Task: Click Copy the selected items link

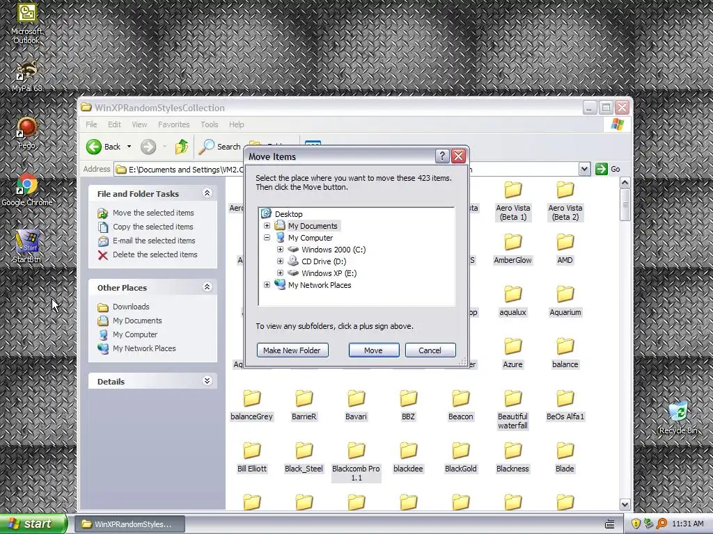Action: pyautogui.click(x=152, y=227)
